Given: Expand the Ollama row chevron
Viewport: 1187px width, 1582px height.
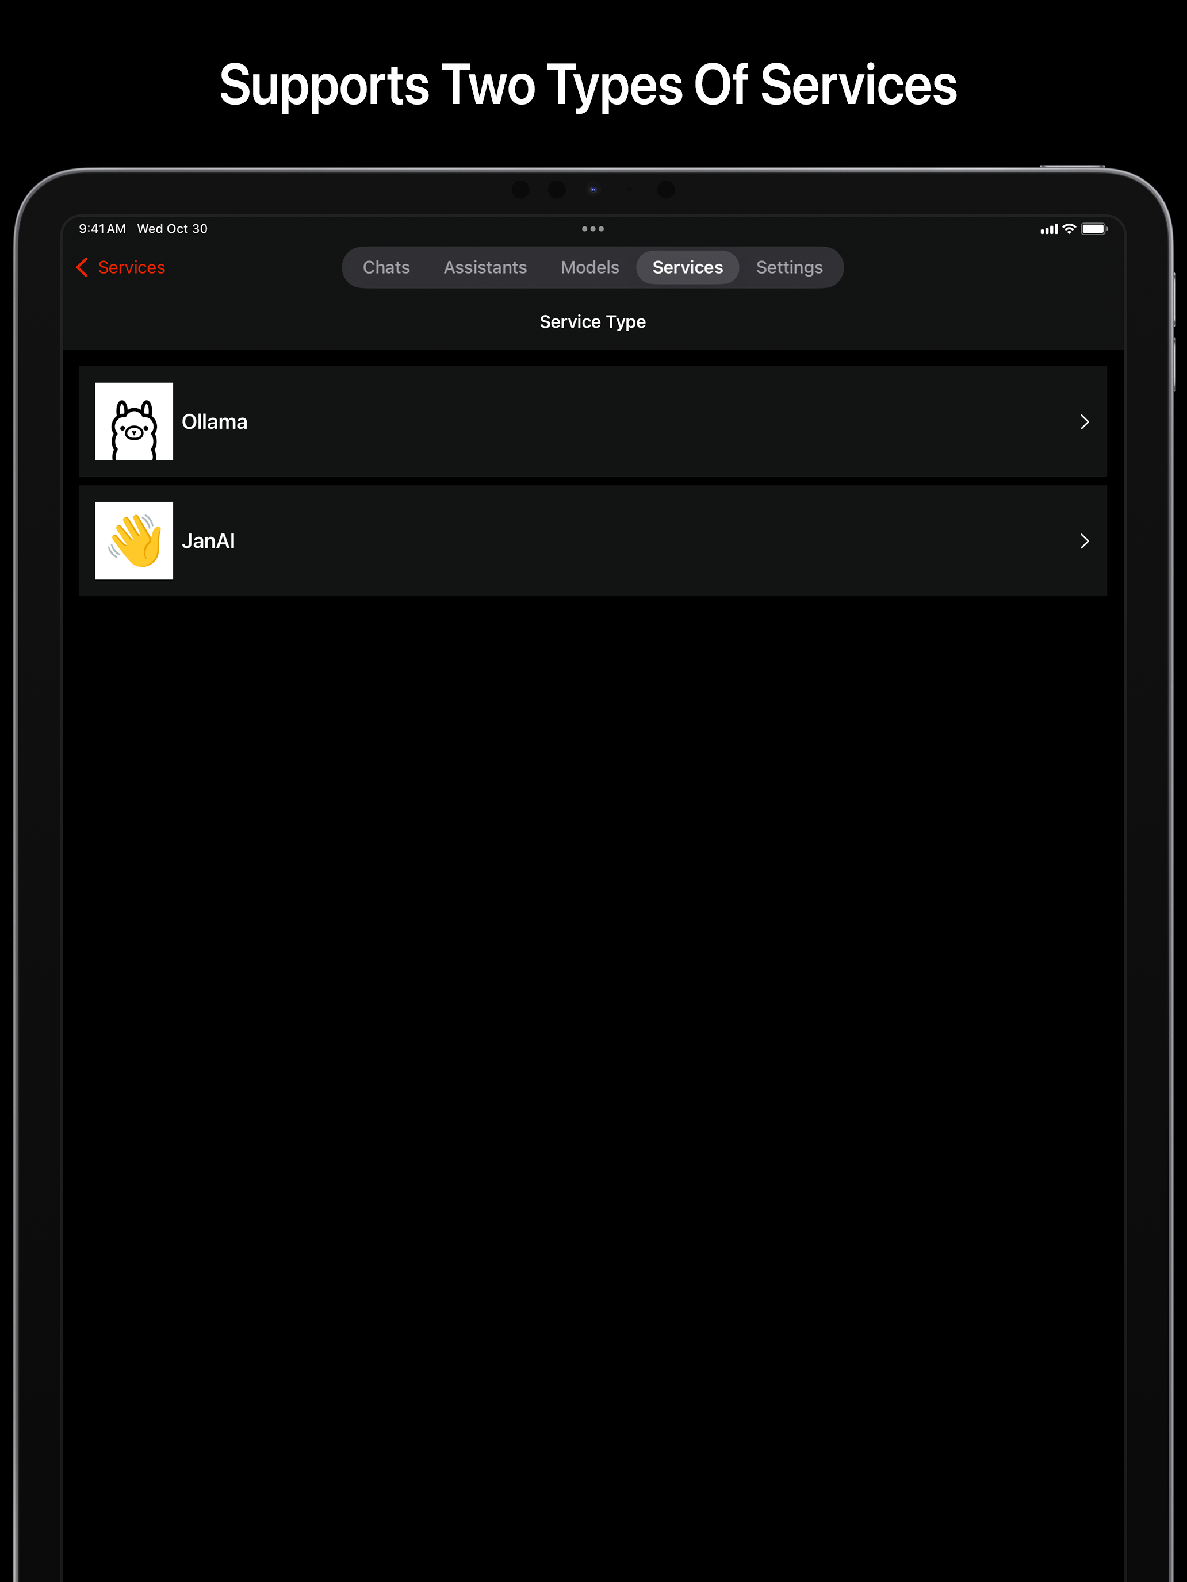Looking at the screenshot, I should pyautogui.click(x=1085, y=422).
